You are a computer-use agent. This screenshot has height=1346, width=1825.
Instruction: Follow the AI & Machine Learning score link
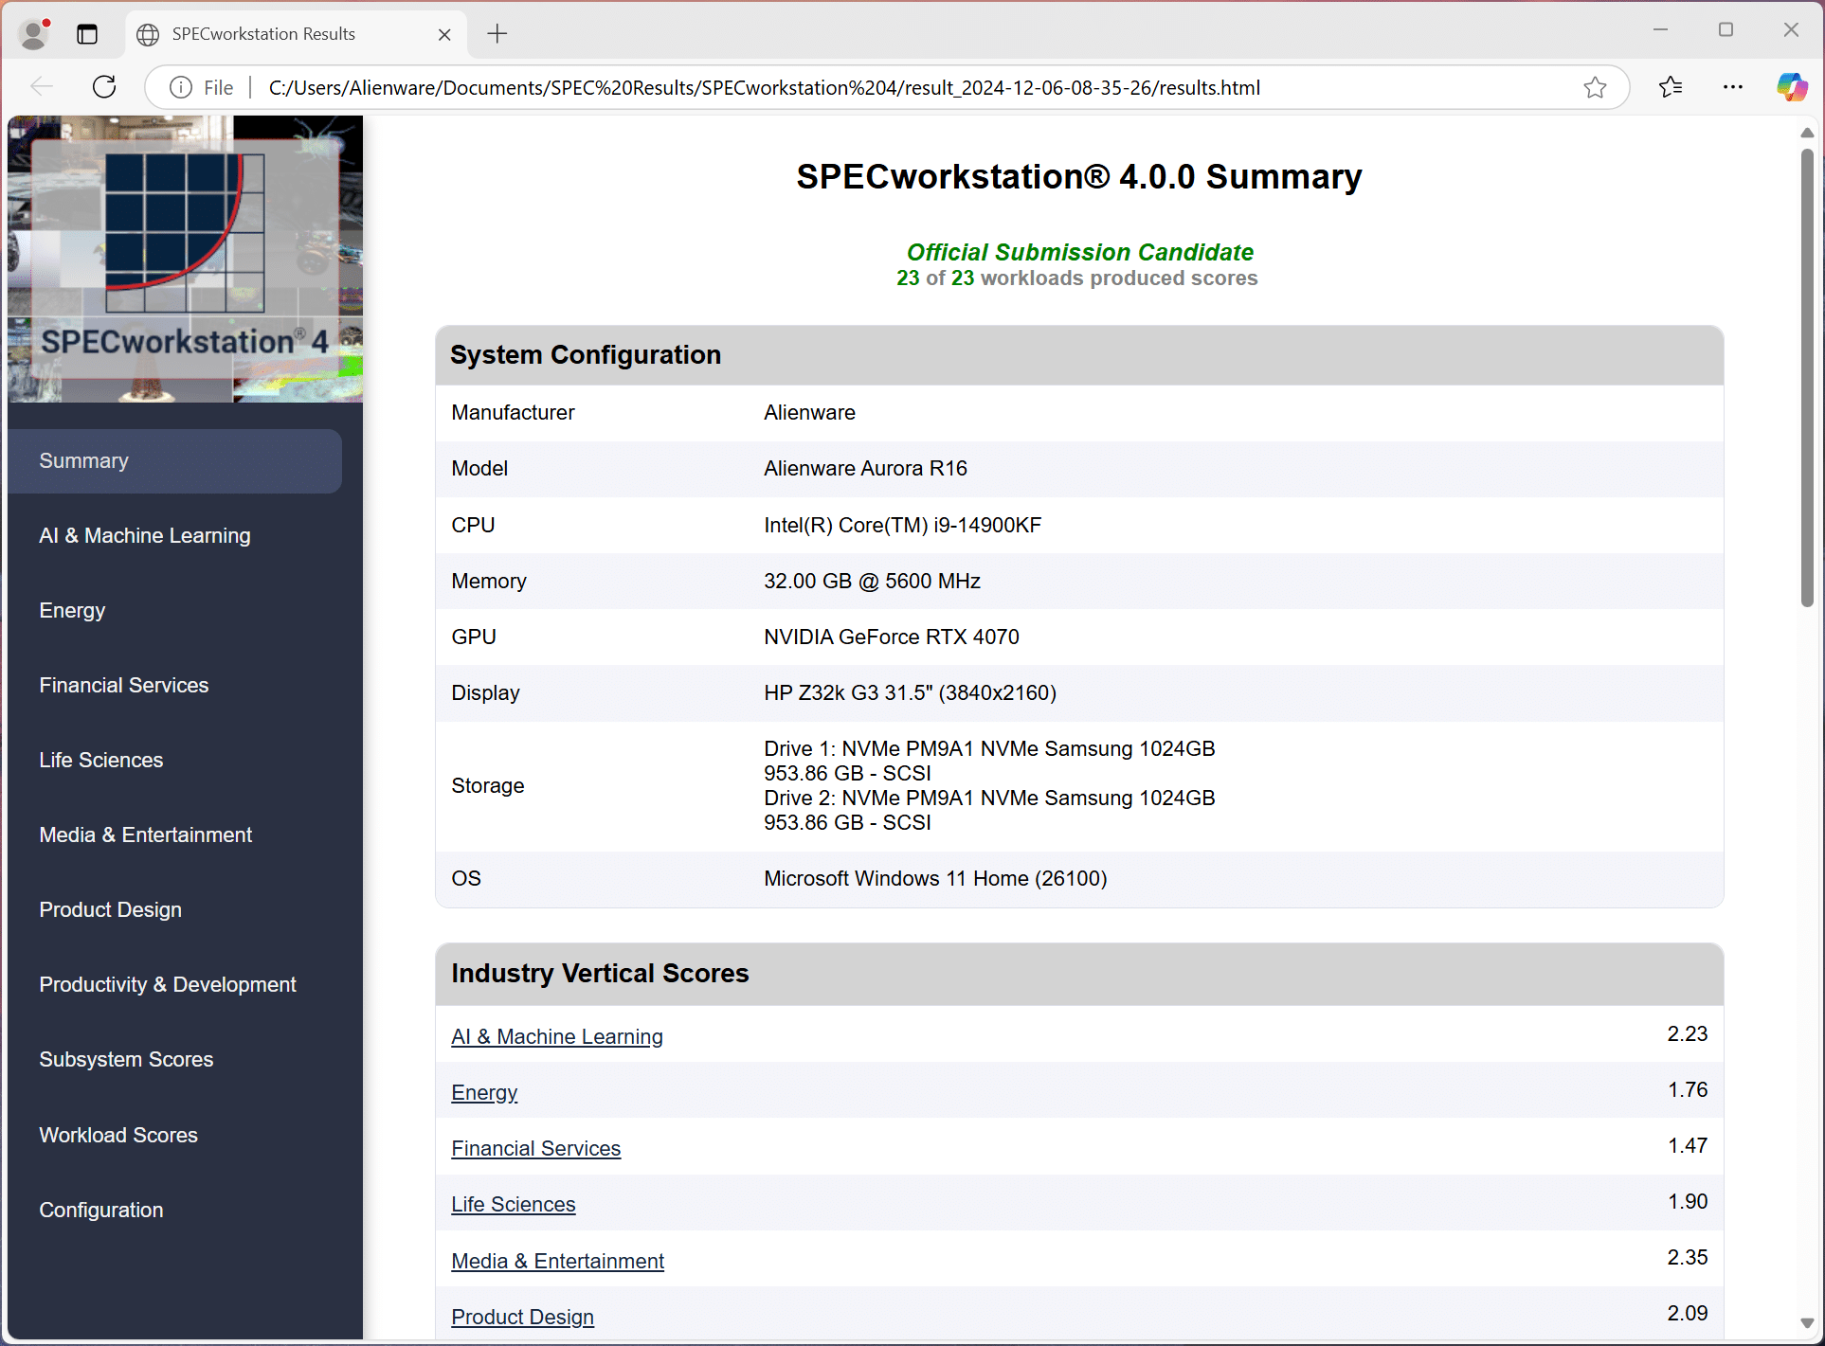pyautogui.click(x=557, y=1036)
